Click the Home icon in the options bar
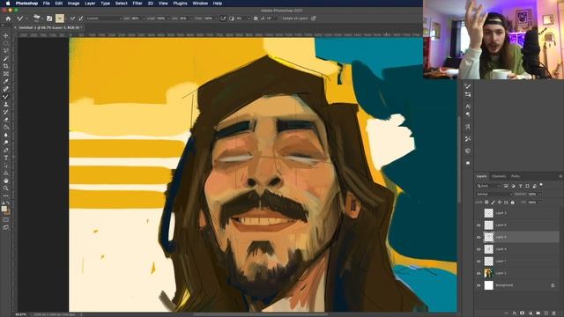 point(8,18)
